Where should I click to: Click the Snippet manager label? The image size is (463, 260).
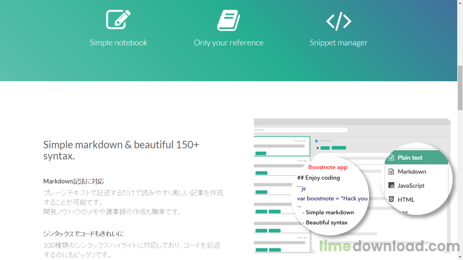point(338,42)
